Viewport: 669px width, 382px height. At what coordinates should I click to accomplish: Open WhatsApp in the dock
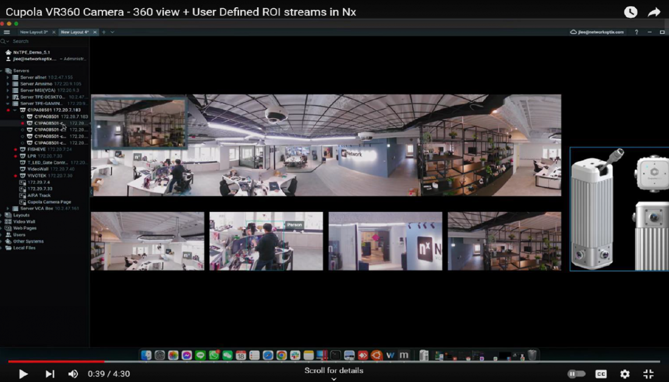tap(214, 355)
